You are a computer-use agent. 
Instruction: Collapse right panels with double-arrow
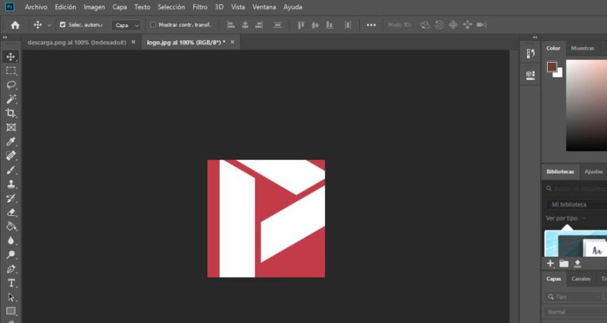(x=535, y=38)
